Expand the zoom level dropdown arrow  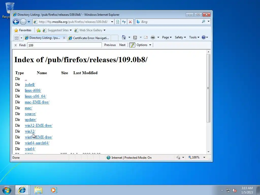(204, 157)
